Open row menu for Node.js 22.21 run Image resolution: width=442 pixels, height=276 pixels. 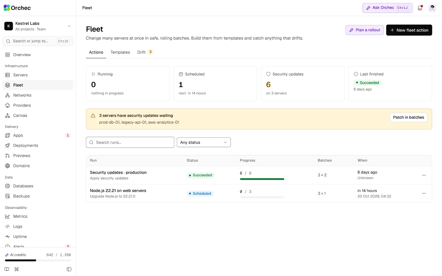[424, 193]
